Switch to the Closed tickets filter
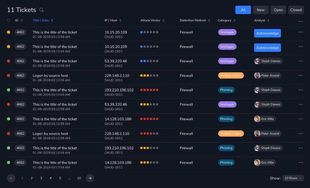The height and width of the screenshot is (188, 310). pos(296,10)
